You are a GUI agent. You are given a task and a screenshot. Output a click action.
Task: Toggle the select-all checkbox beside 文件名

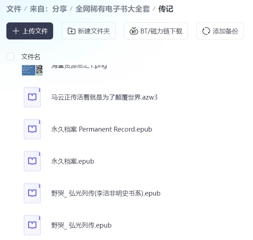[10, 57]
